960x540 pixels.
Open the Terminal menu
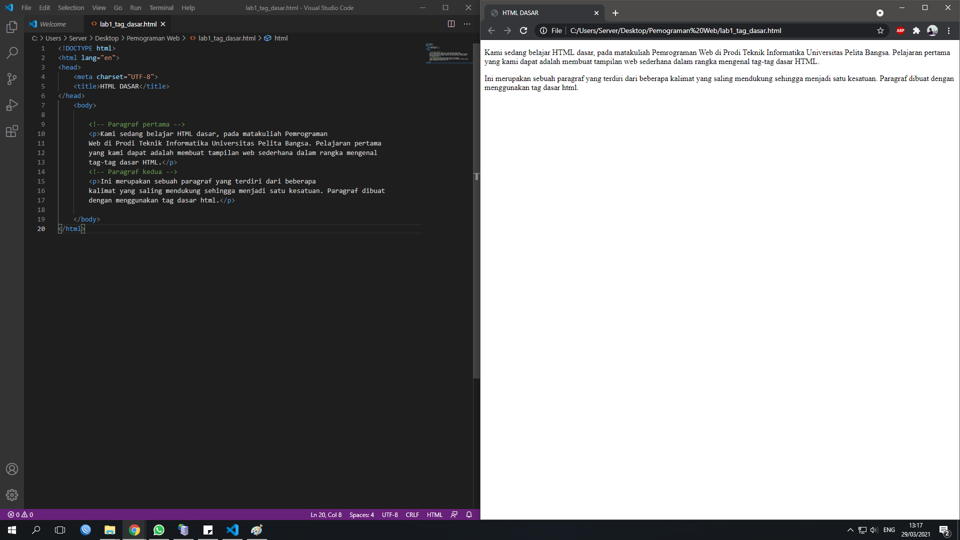click(161, 7)
